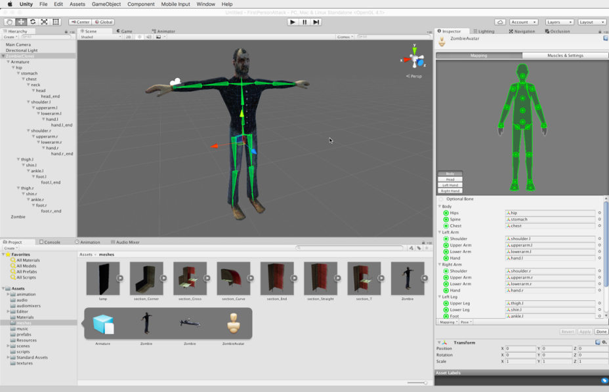609x392 pixels.
Task: Open the Transform component gear menu
Action: pyautogui.click(x=604, y=342)
